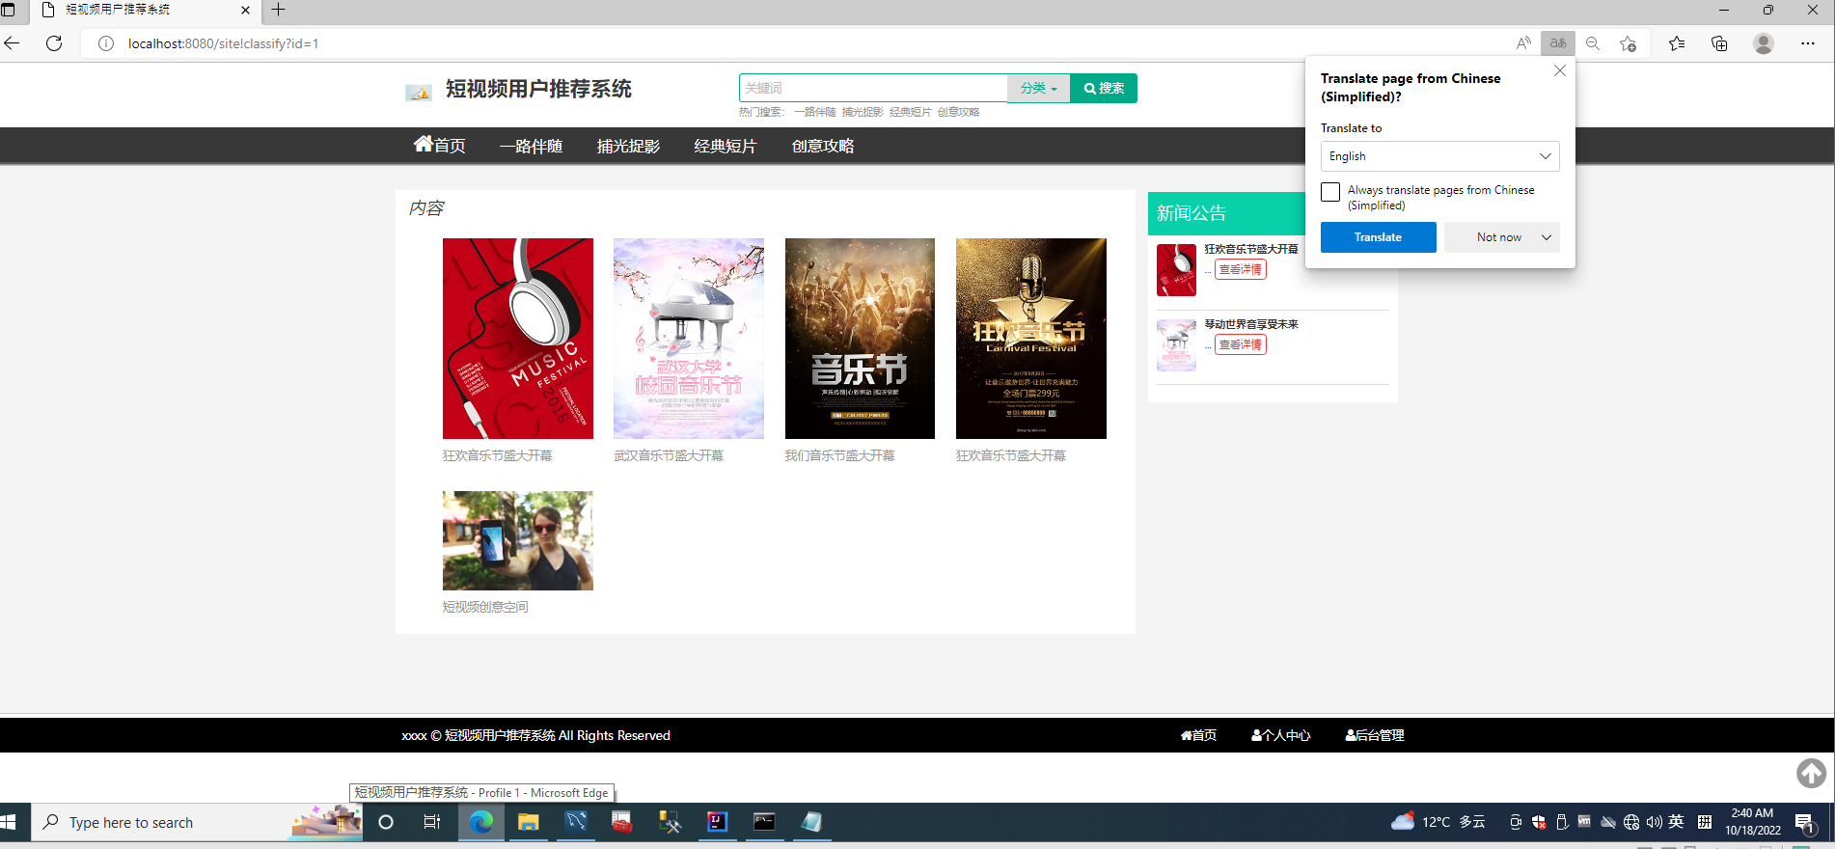The width and height of the screenshot is (1835, 849).
Task: Open the Collections icon
Action: [x=1719, y=43]
